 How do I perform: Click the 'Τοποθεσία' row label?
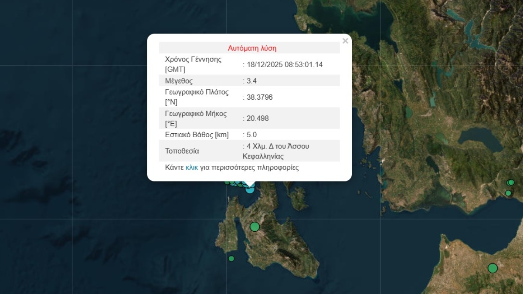click(x=182, y=151)
